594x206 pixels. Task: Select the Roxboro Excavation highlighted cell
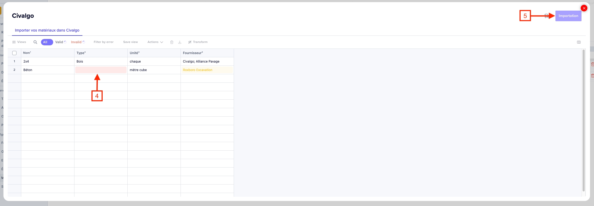[207, 70]
